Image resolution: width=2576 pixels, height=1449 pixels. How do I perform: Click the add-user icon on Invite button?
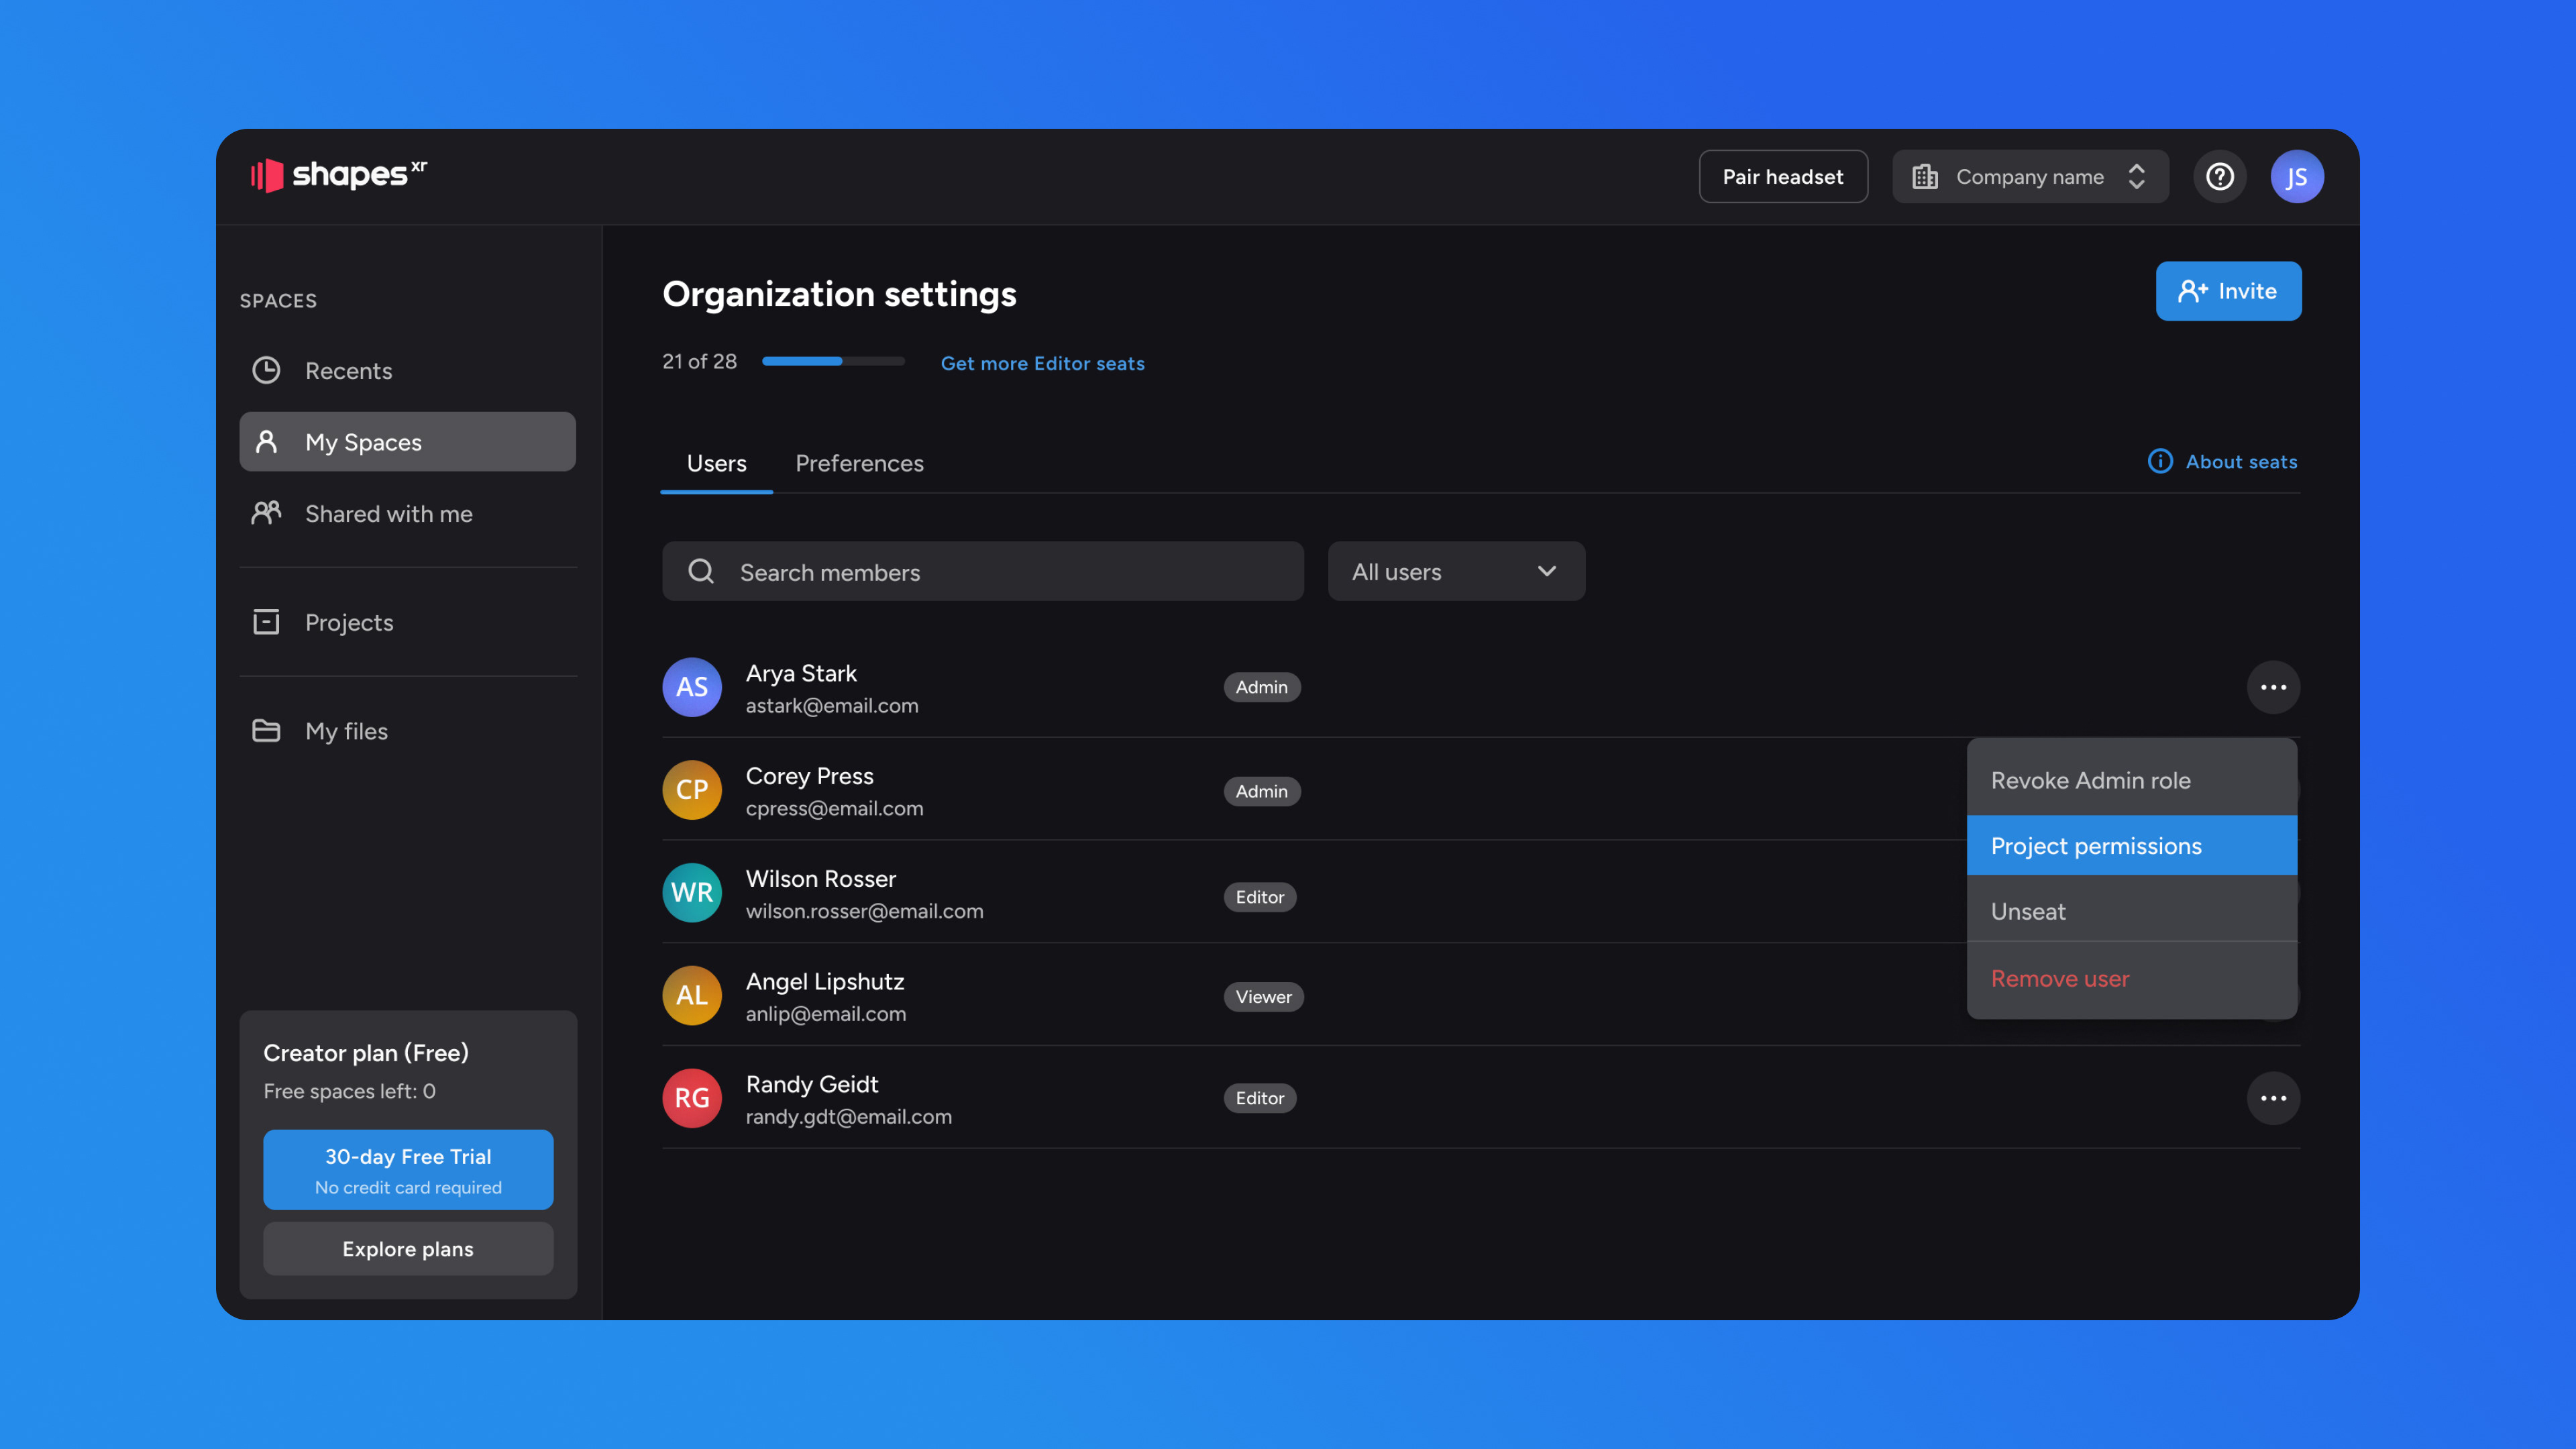2192,291
